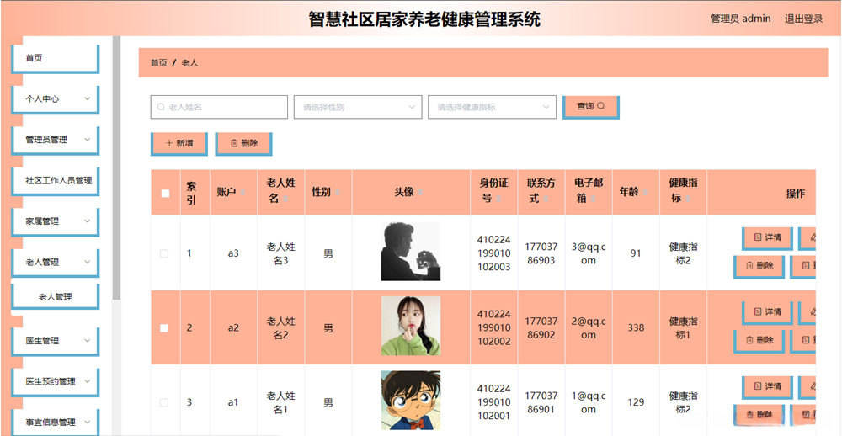Open 详情 for row a3
842x436 pixels.
click(767, 237)
